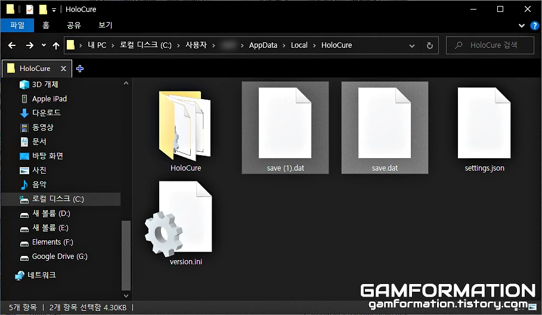Open the Help question mark icon
Image resolution: width=542 pixels, height=315 pixels.
tap(534, 26)
